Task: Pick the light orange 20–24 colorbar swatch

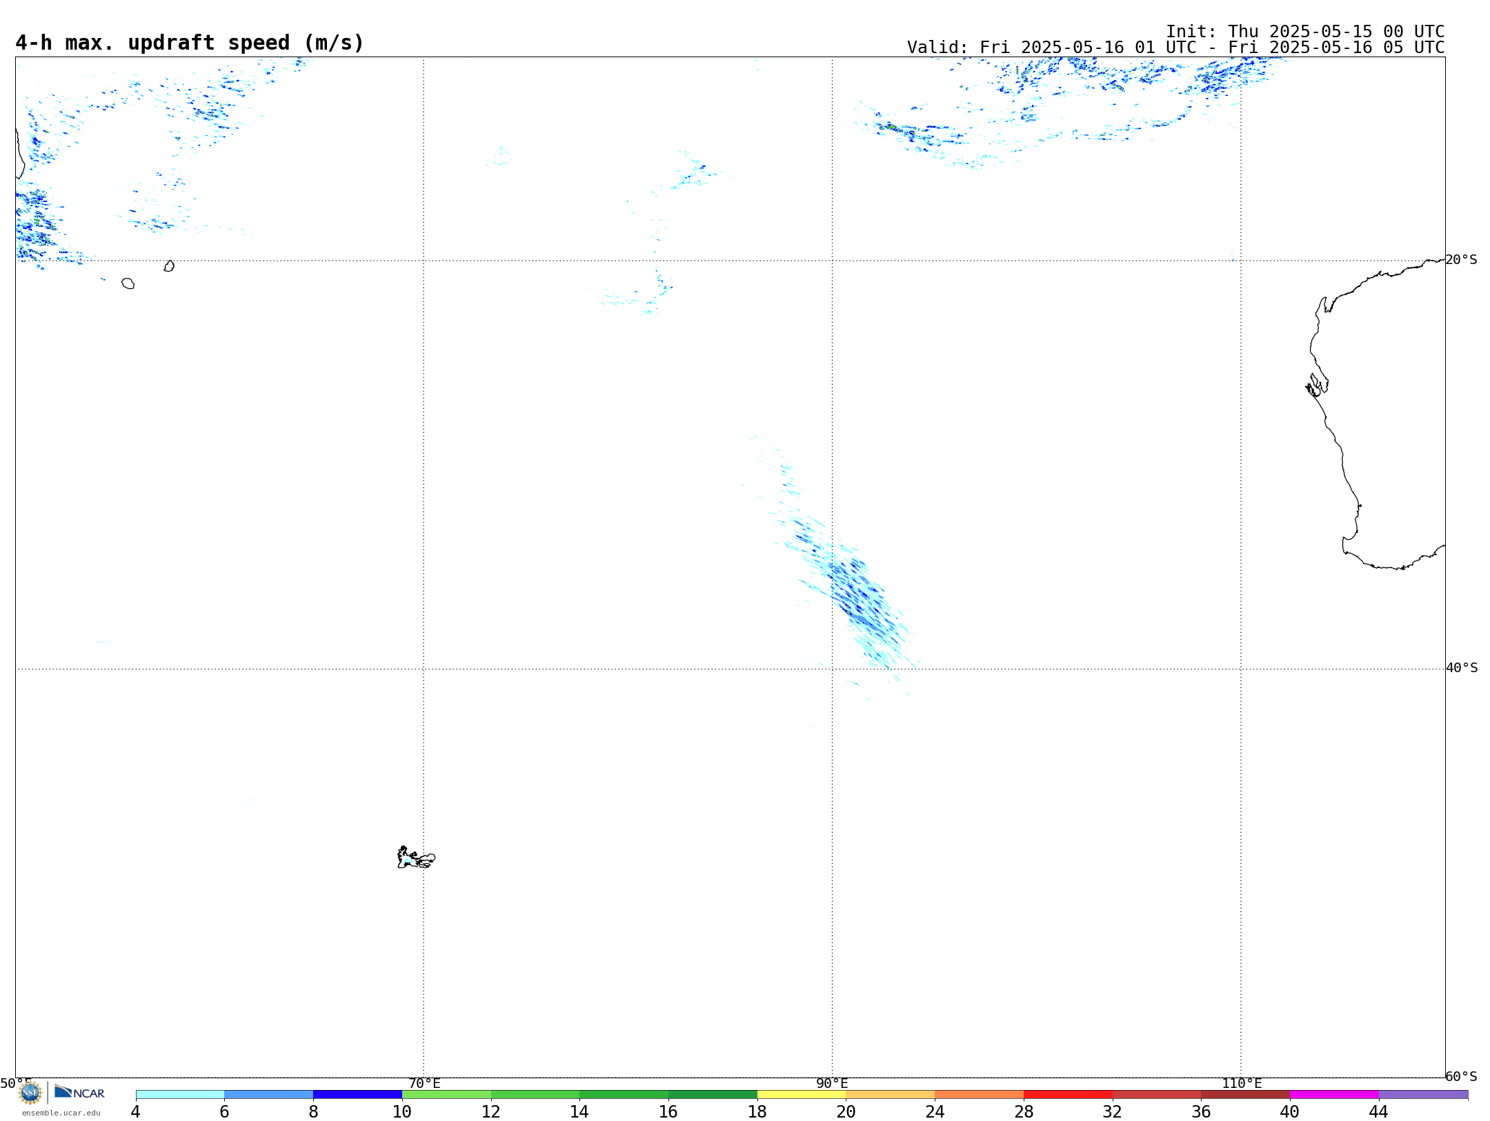Action: [x=891, y=1094]
